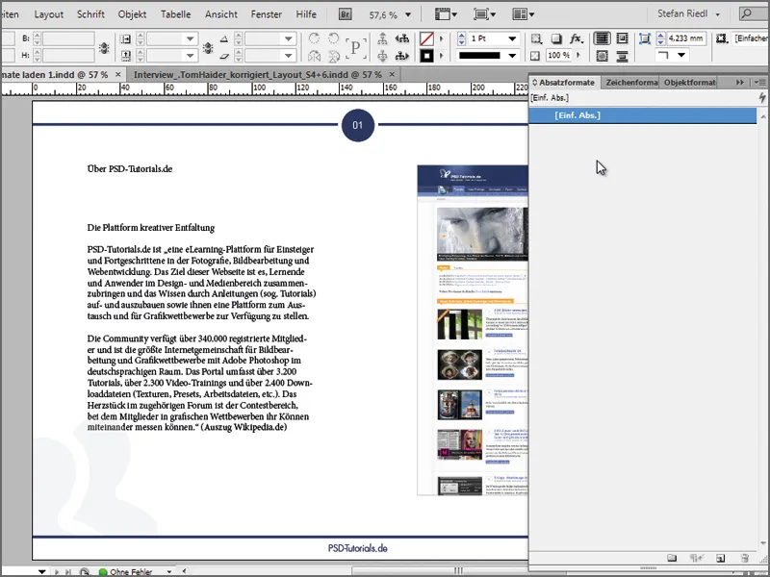Switch to Zeichenformate panel tab
This screenshot has width=770, height=577.
tap(630, 83)
